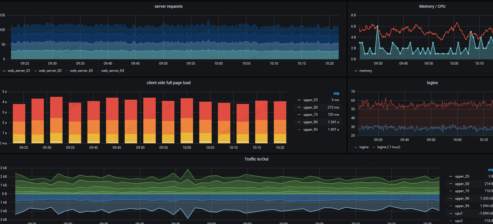
Task: Click the 1.335 kB value in Traffic legend
Action: pos(486,198)
